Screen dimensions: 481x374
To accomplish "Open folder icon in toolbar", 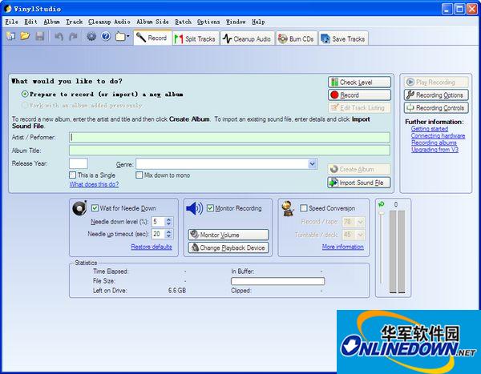I will point(25,37).
